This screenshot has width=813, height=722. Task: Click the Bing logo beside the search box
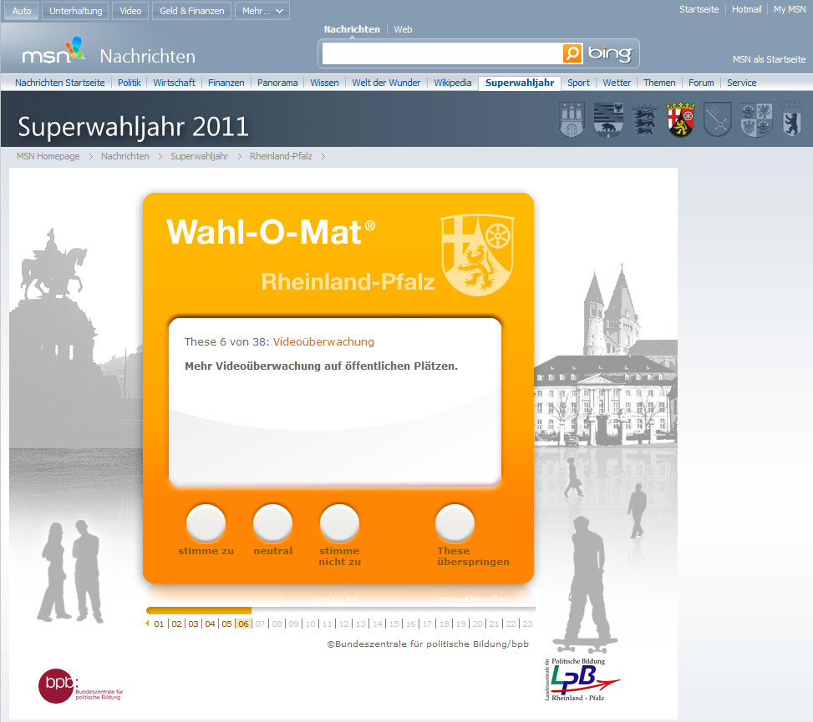tap(610, 53)
